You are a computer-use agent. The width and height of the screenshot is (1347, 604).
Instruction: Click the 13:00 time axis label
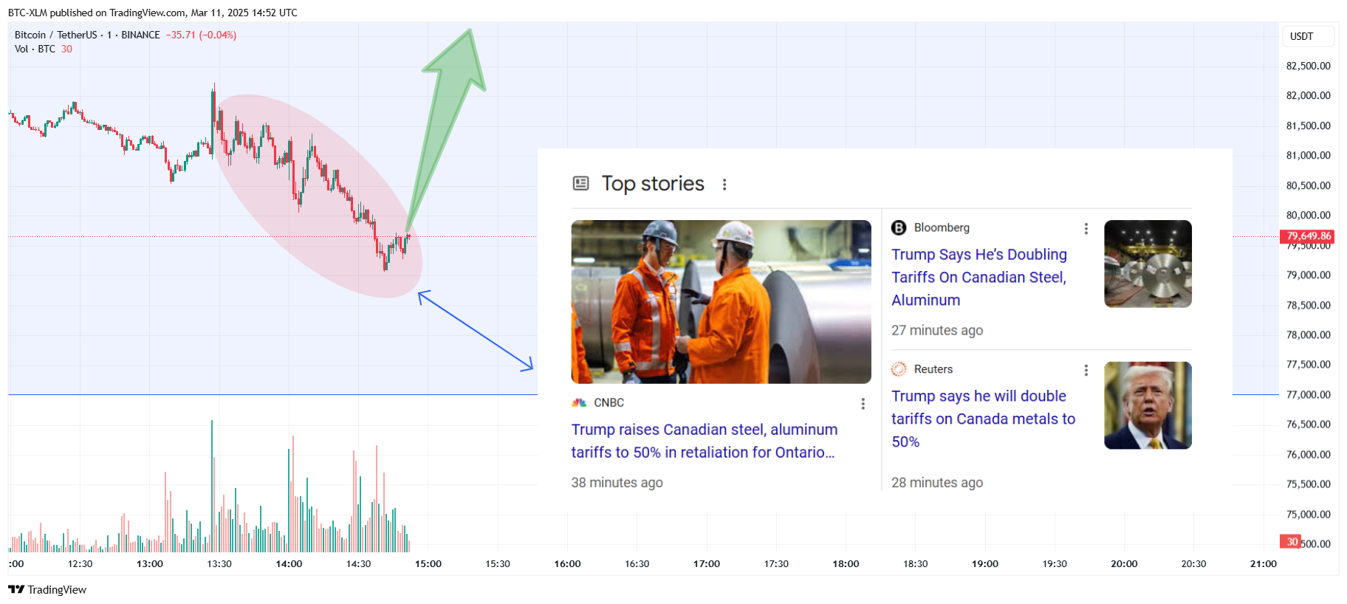pyautogui.click(x=150, y=564)
